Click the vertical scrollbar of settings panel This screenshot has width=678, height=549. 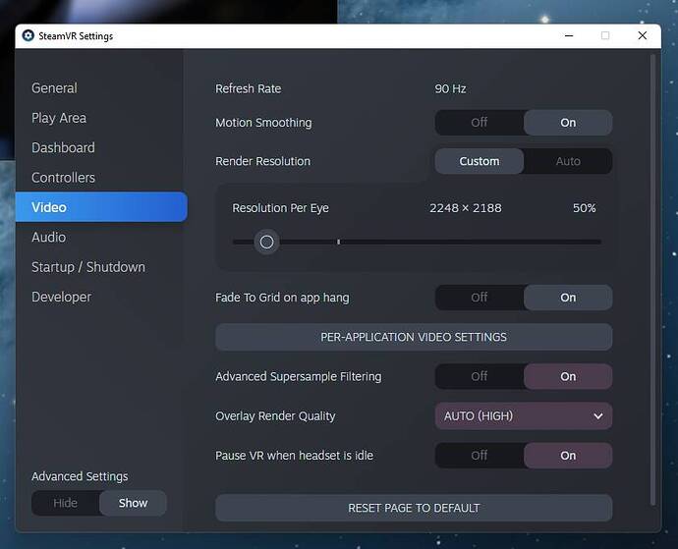tap(652, 279)
